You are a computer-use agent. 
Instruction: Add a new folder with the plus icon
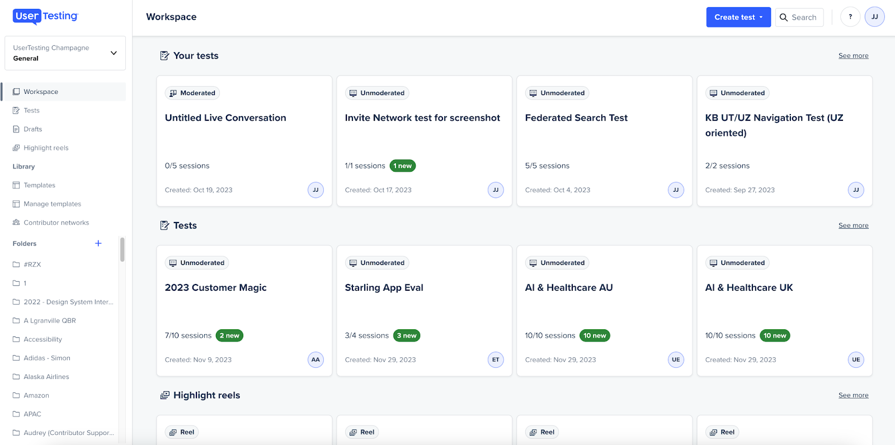coord(98,243)
